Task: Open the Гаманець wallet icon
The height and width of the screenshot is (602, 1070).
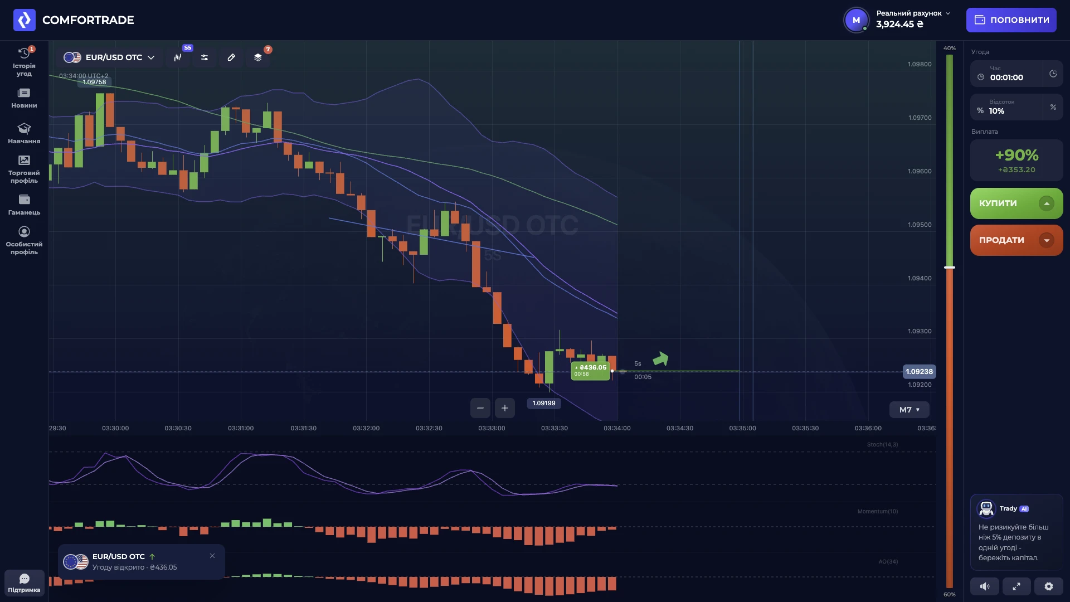Action: click(24, 200)
